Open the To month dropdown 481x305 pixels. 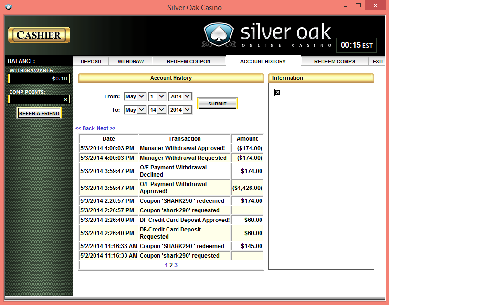pos(135,110)
